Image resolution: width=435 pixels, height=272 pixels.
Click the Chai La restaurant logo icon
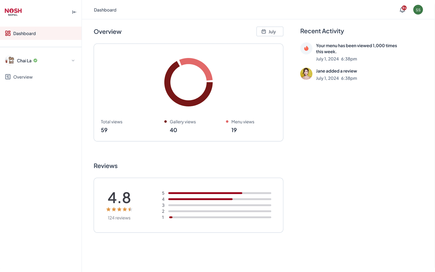[10, 60]
